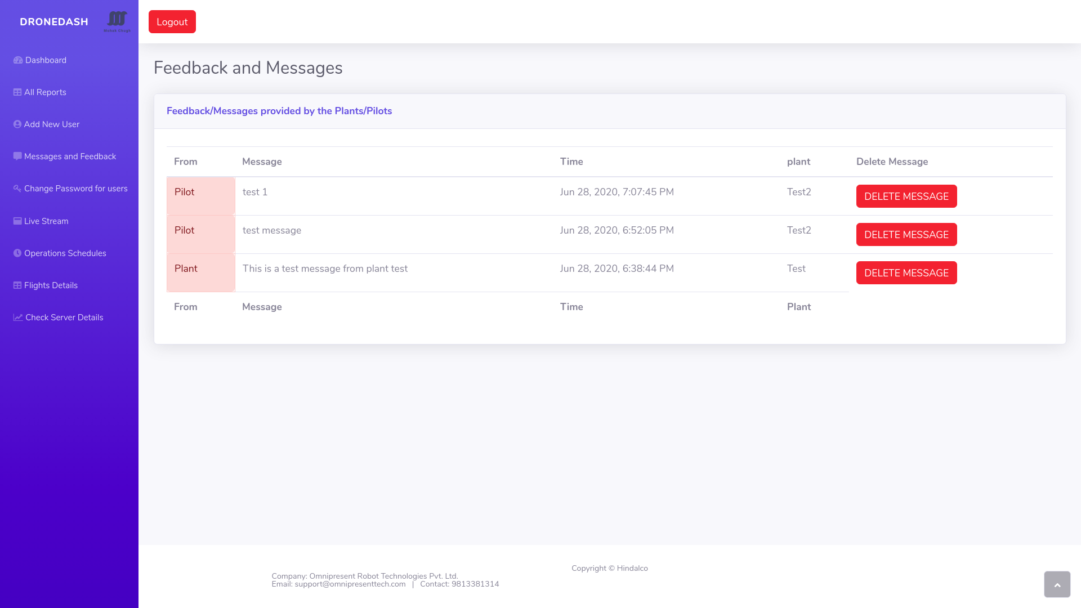Delete the 'test message' pilot message
This screenshot has height=608, width=1081.
(906, 235)
